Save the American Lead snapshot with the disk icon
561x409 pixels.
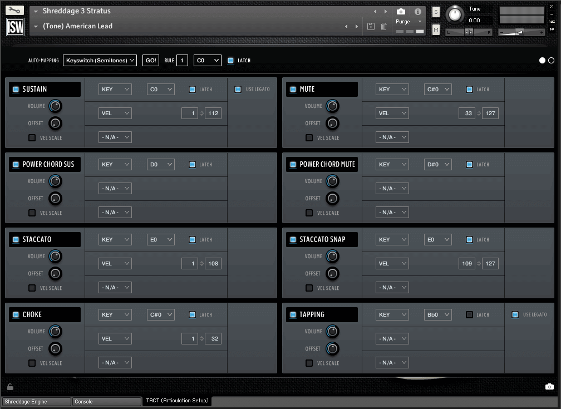click(x=371, y=26)
